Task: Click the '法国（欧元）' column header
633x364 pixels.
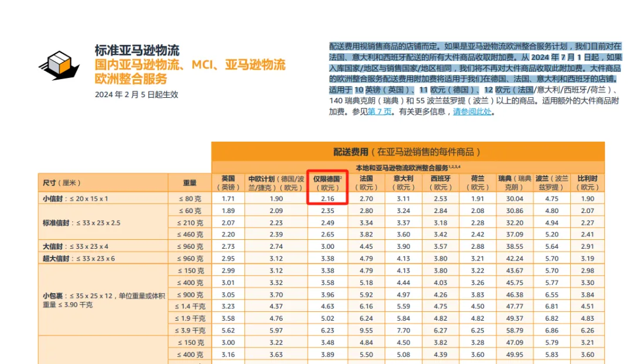Action: 366,183
